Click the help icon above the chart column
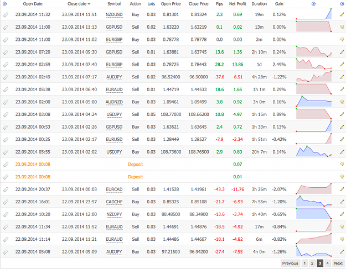The height and width of the screenshot is (269, 346). pyautogui.click(x=313, y=4)
